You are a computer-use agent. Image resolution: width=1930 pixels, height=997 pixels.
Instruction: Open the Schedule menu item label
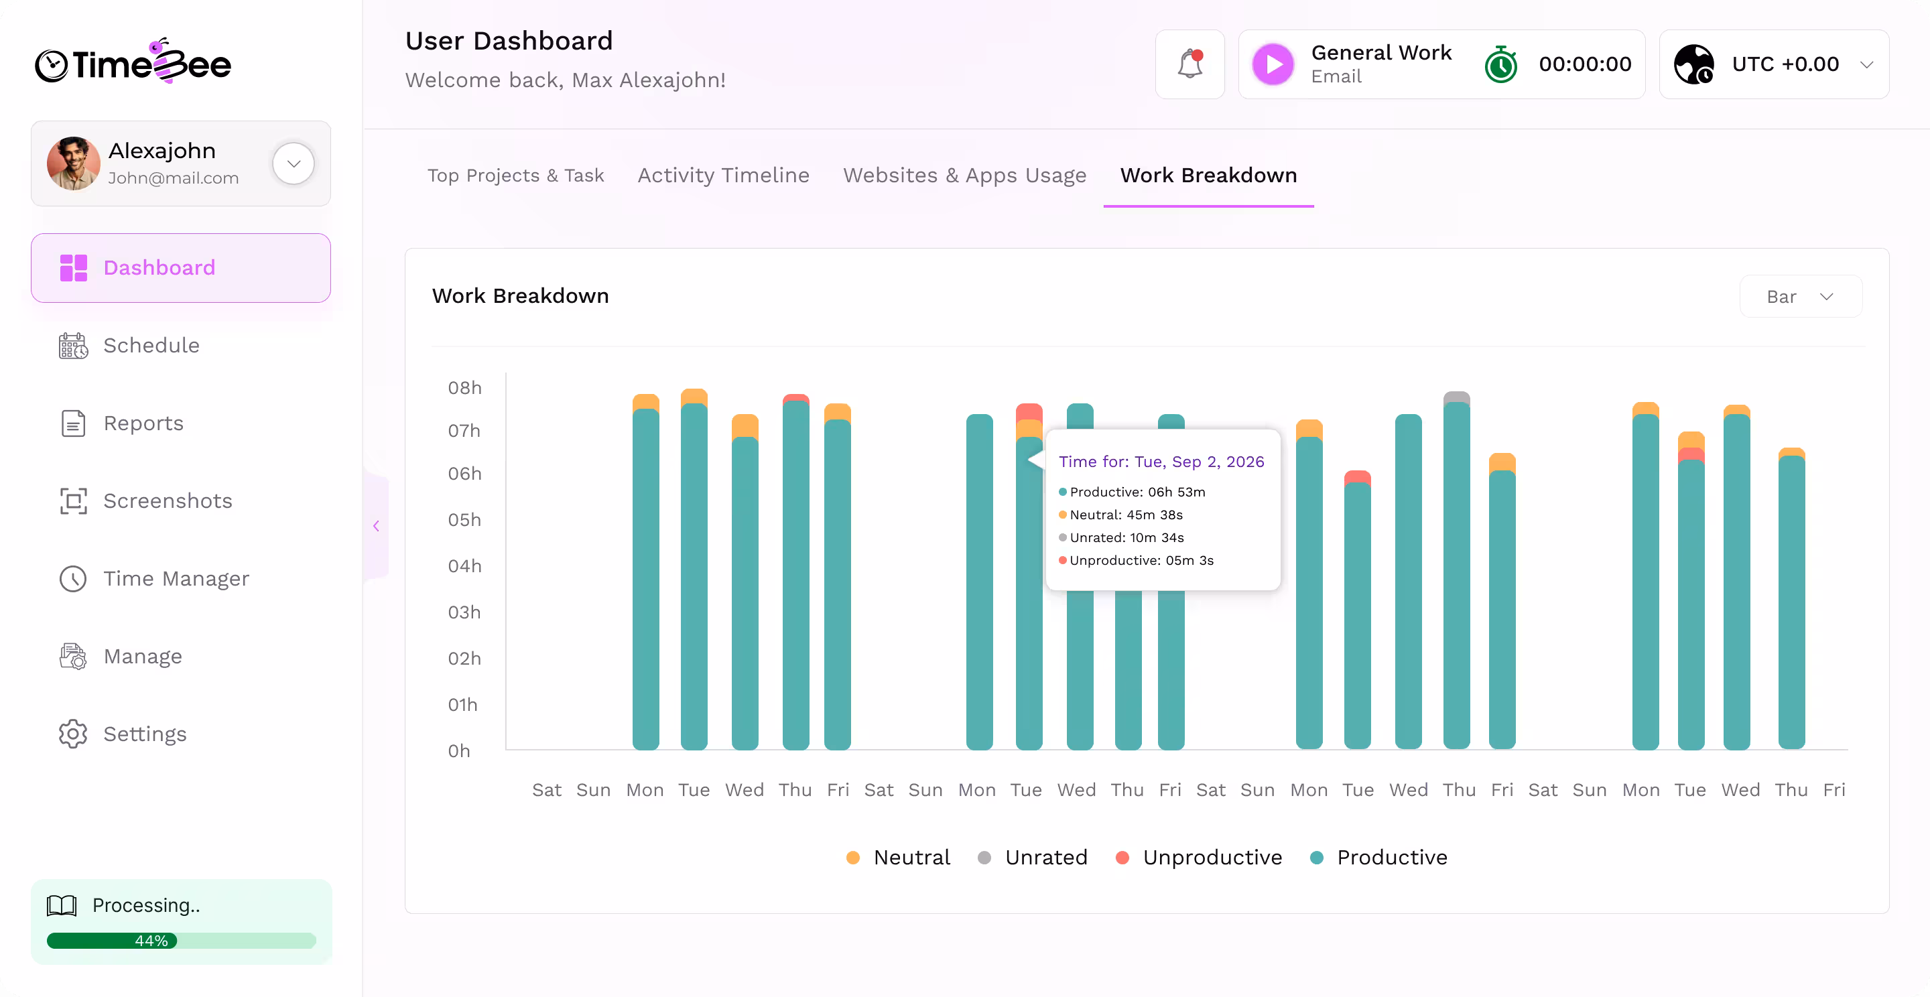pos(151,345)
